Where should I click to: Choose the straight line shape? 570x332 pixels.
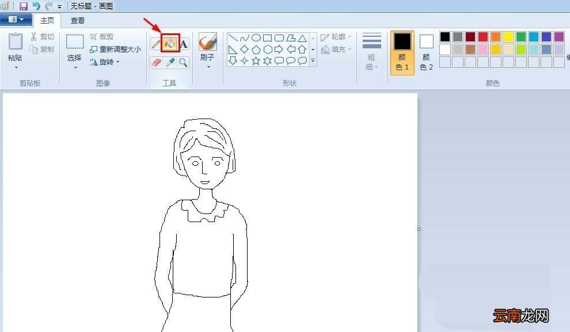point(233,38)
